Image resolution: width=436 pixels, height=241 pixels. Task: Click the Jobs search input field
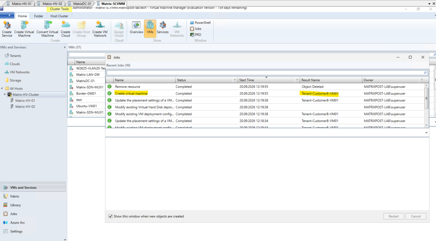265,73
